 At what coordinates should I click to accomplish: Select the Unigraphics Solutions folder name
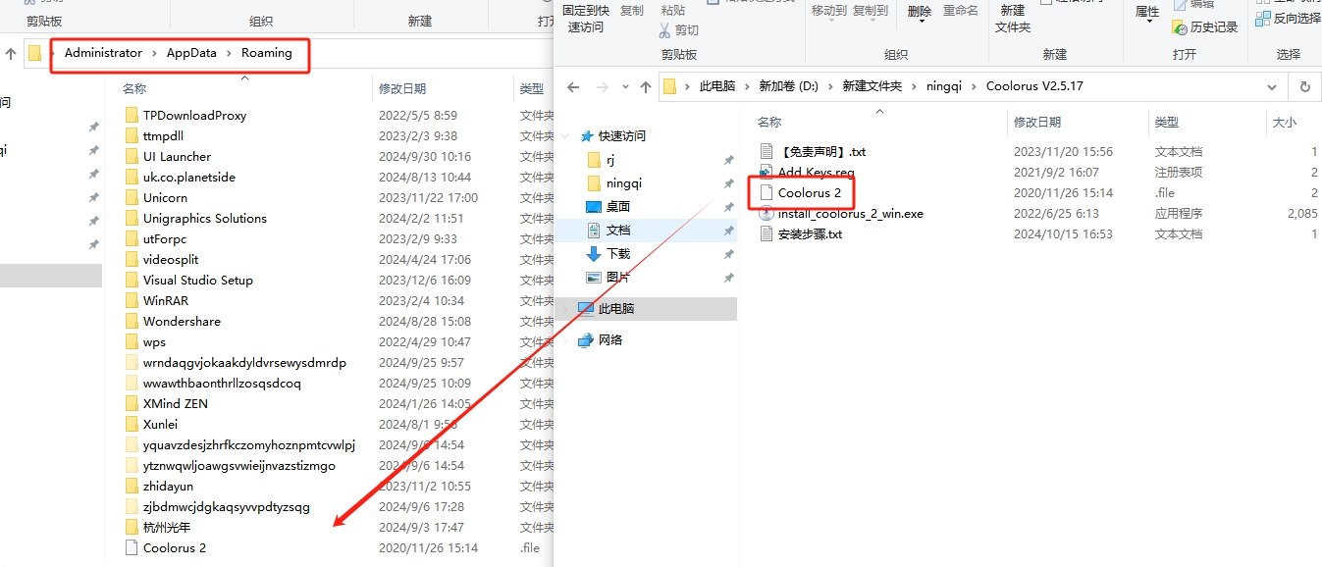205,218
